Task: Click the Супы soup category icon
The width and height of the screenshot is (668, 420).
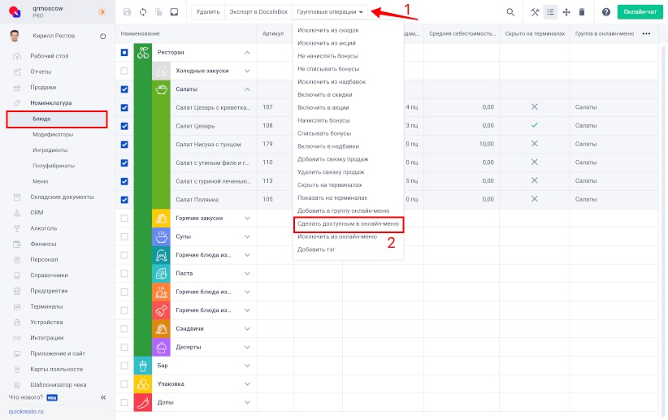Action: pyautogui.click(x=161, y=236)
